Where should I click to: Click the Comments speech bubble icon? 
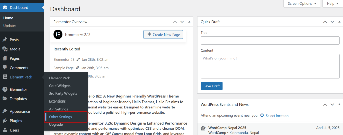click(x=5, y=68)
